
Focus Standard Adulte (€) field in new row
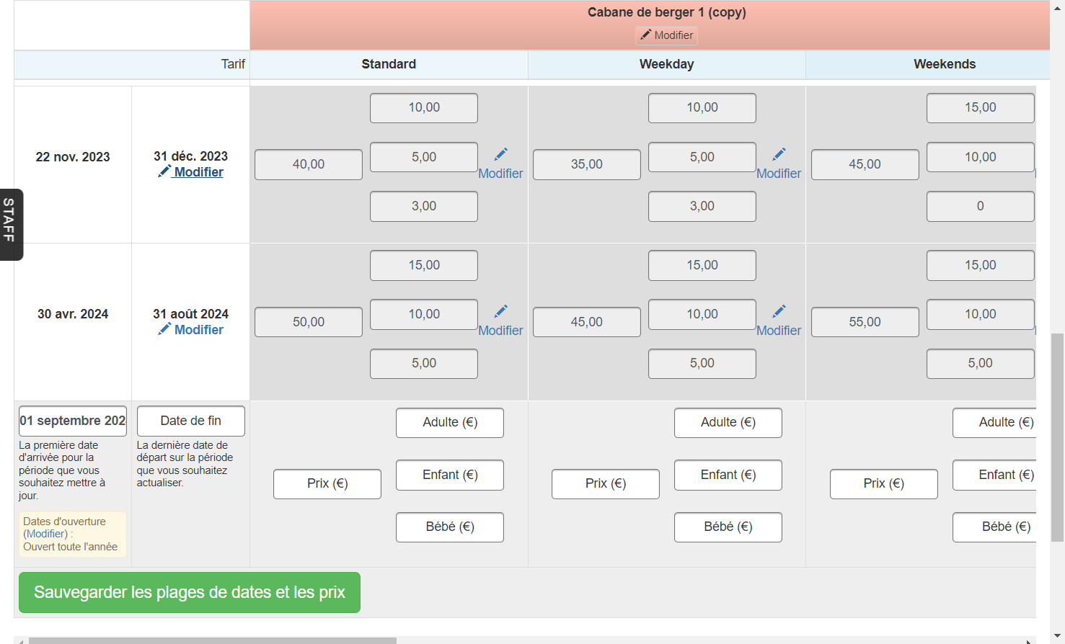point(450,423)
